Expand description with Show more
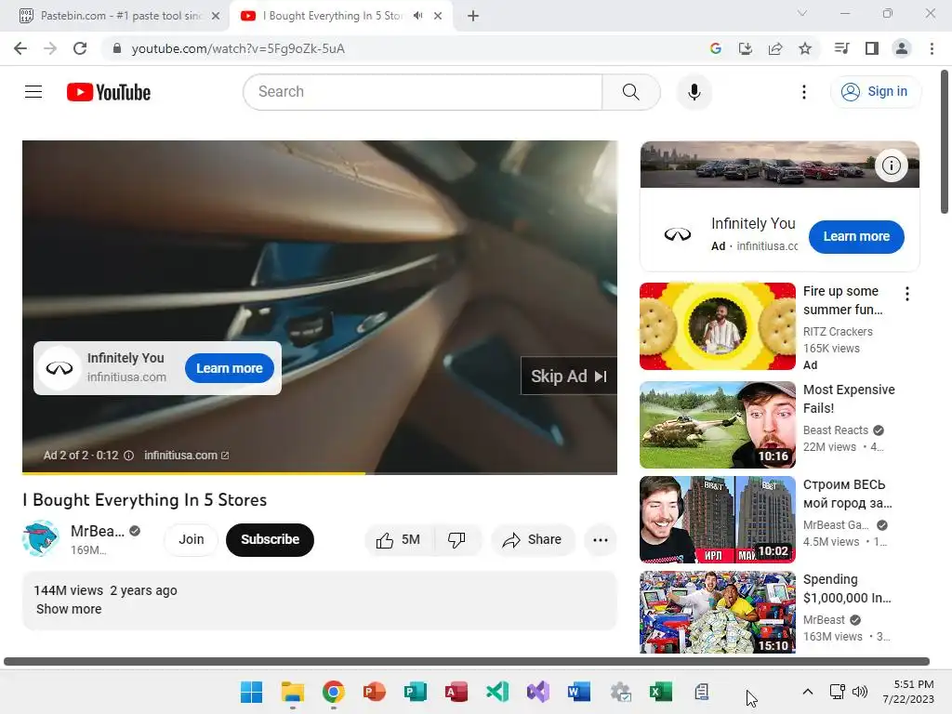This screenshot has width=952, height=714. coord(69,609)
